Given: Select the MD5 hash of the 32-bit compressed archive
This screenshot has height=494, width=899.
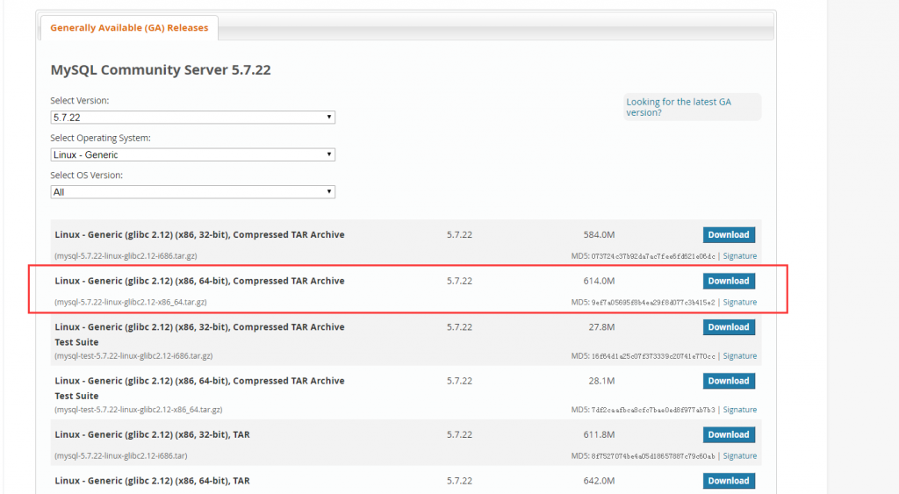Looking at the screenshot, I should tap(653, 257).
